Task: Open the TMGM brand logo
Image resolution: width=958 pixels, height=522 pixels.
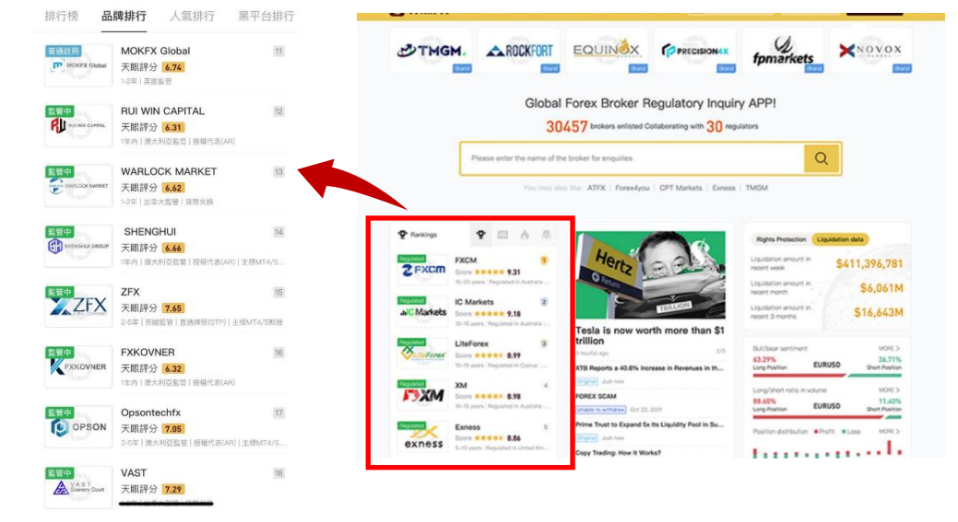Action: pos(432,51)
